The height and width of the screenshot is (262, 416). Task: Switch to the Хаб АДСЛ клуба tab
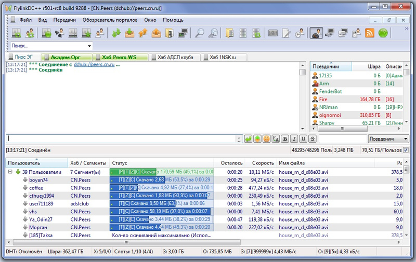pos(174,57)
